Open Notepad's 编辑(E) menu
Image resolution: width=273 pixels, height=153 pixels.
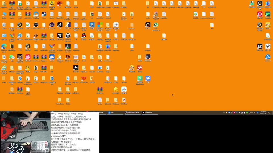click(x=60, y=114)
